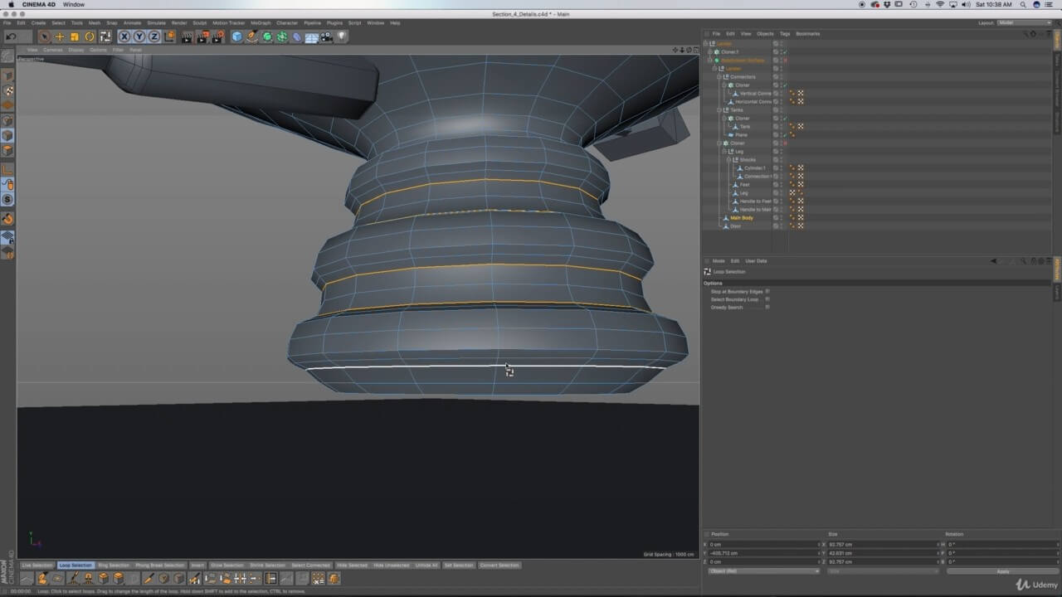Select the Move tool in top toolbar
This screenshot has height=597, width=1062.
[59, 36]
